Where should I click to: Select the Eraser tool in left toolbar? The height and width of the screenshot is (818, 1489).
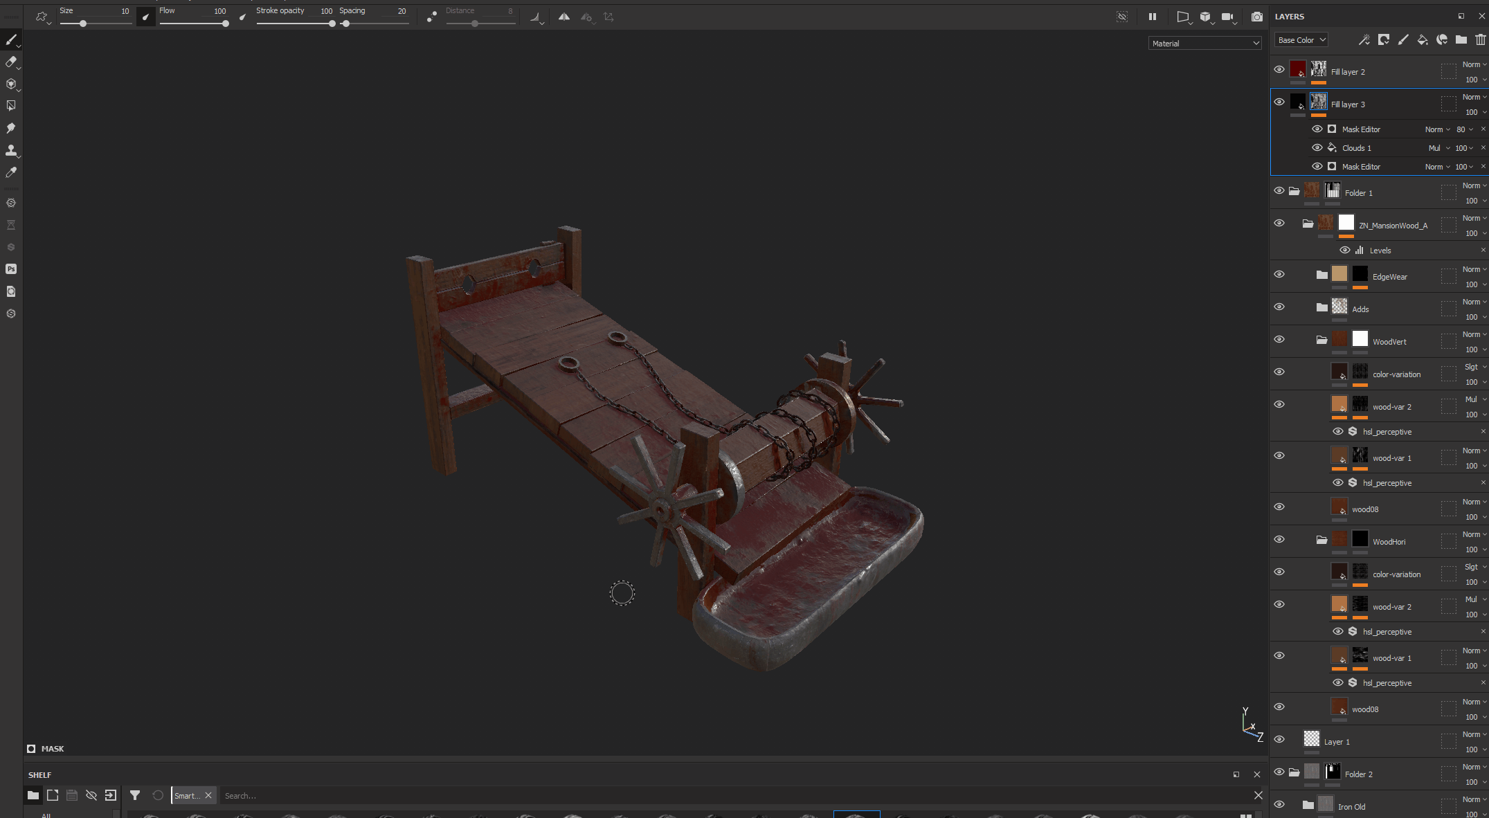(11, 62)
